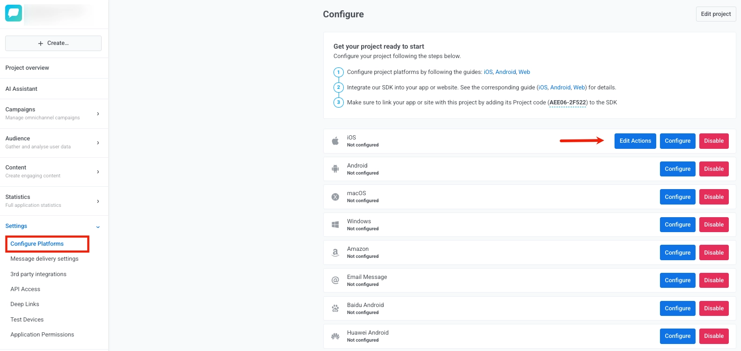The width and height of the screenshot is (741, 351).
Task: Open Message delivery settings
Action: point(44,258)
